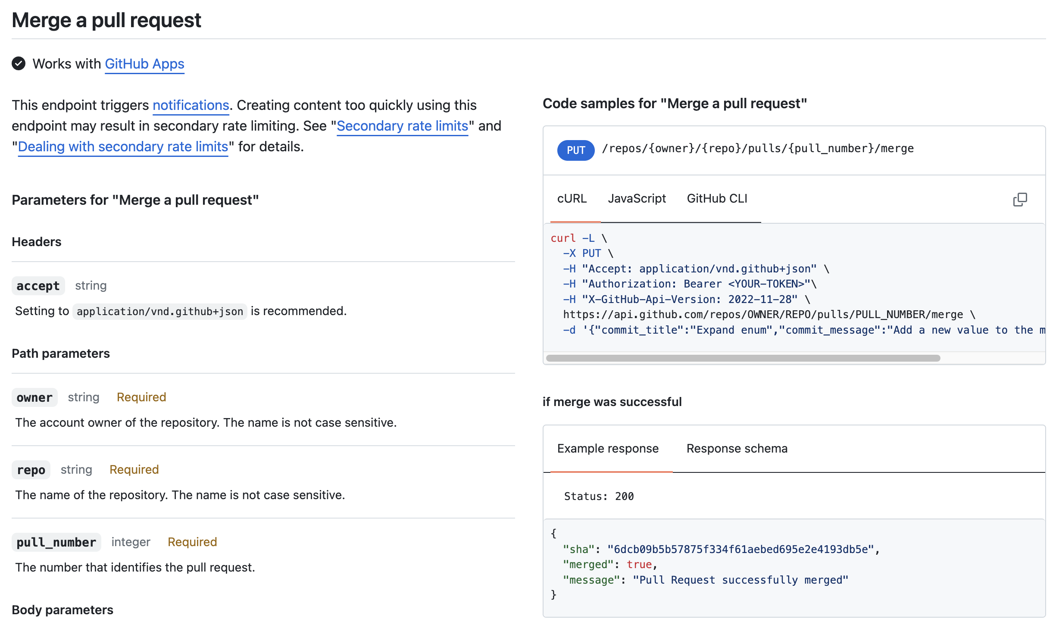Click the pull_number parameter name
The height and width of the screenshot is (625, 1056).
point(56,542)
